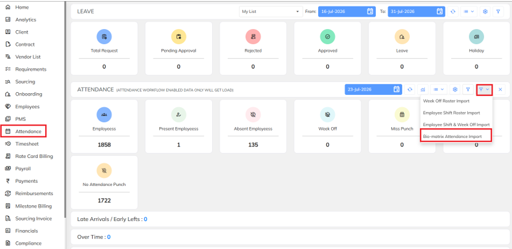The width and height of the screenshot is (512, 249).
Task: Close the Attendance panel with the X icon
Action: click(x=500, y=89)
